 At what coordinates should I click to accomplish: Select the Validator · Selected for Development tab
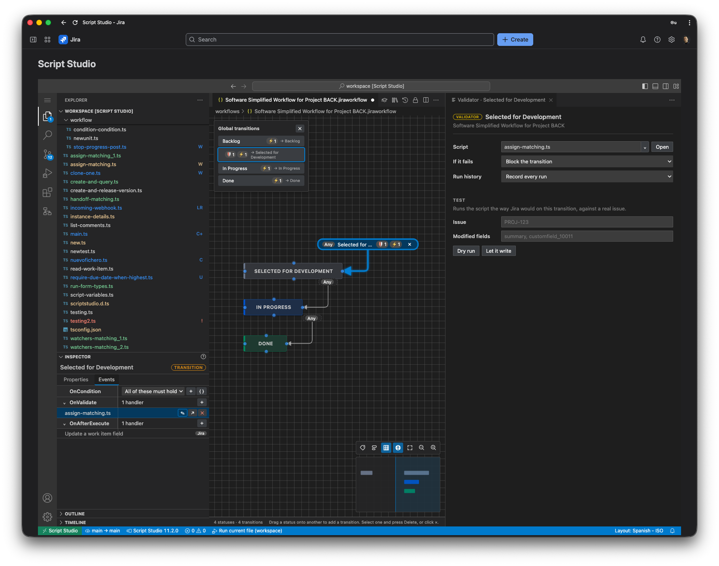(x=501, y=100)
